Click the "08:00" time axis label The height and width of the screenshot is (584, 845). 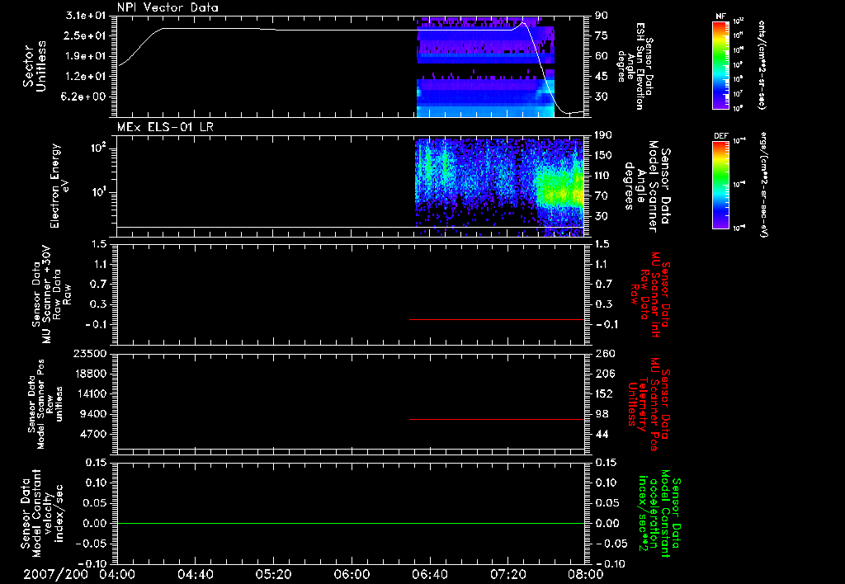tap(585, 574)
